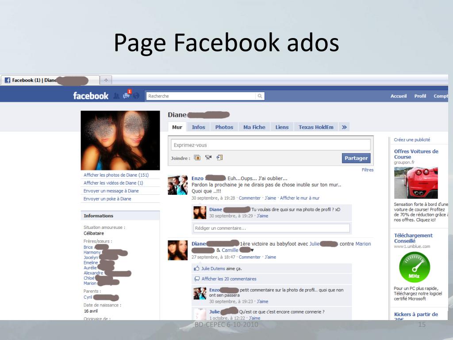Screen dimensions: 453x340
Task: Attach a link using Joindre icon
Action: coord(219,158)
